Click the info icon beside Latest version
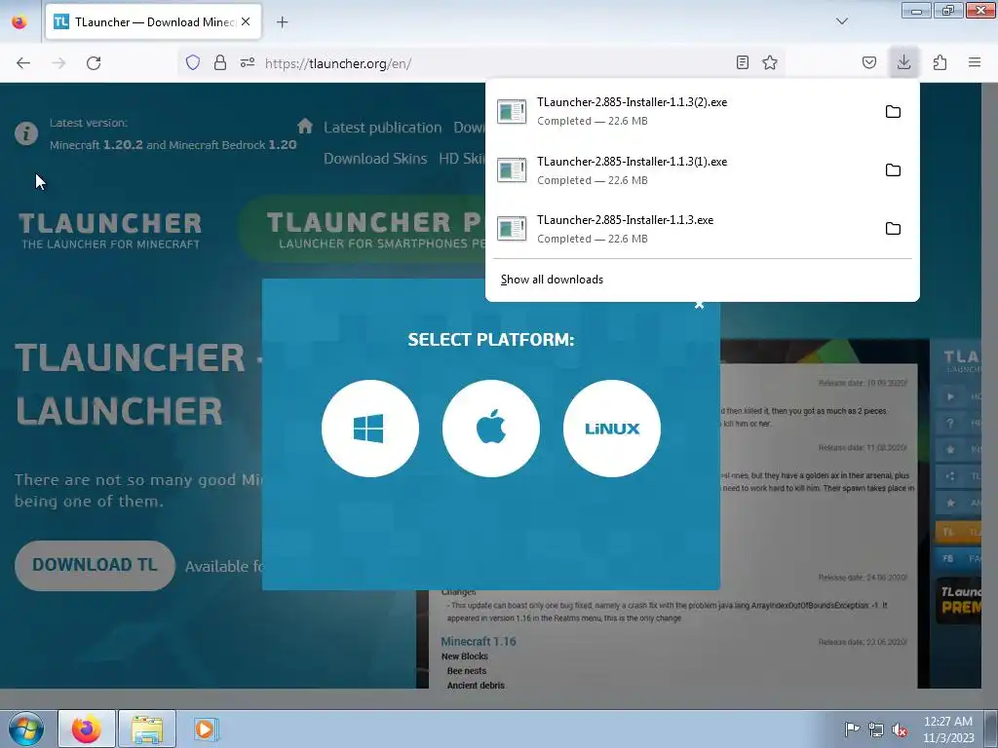The width and height of the screenshot is (998, 748). (26, 133)
